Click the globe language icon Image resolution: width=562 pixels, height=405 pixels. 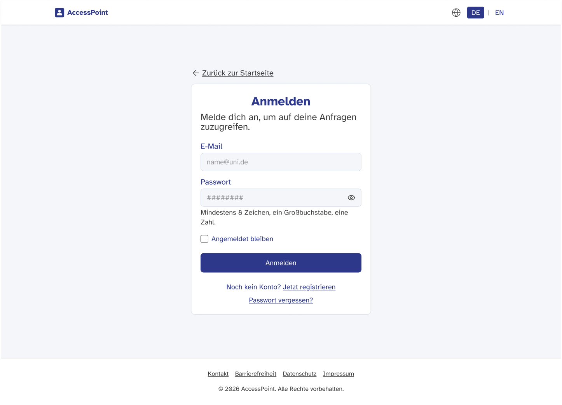coord(456,13)
